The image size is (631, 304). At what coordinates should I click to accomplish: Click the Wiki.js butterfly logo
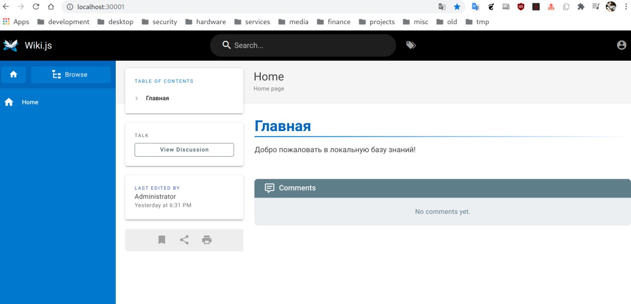point(11,45)
